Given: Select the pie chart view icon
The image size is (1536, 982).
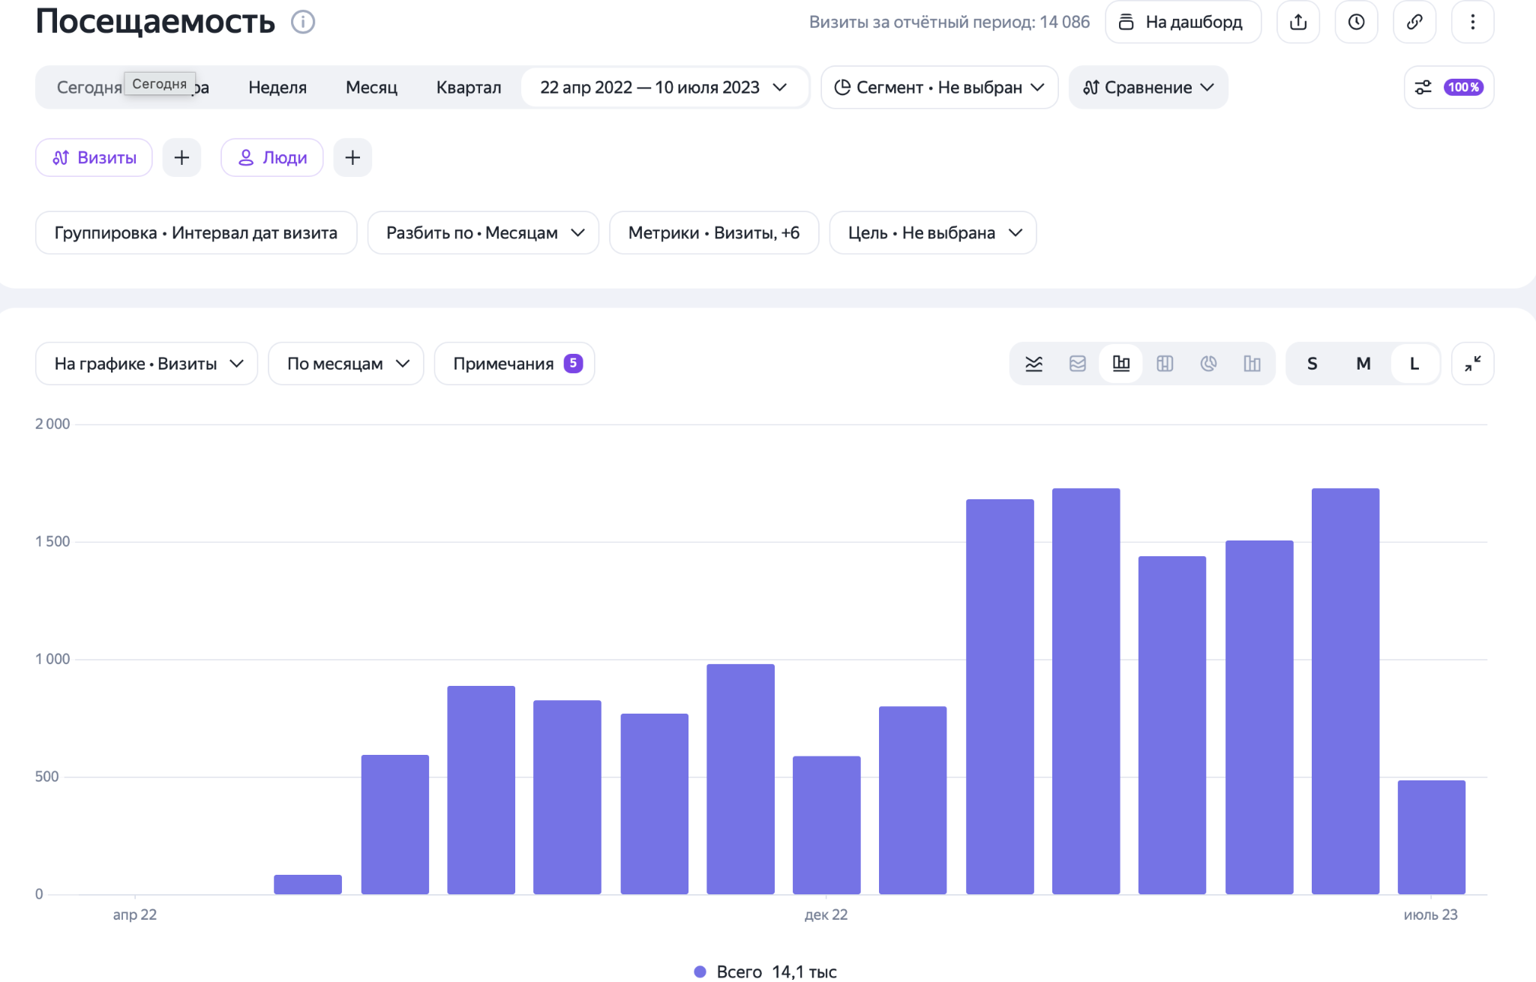Looking at the screenshot, I should point(1208,364).
